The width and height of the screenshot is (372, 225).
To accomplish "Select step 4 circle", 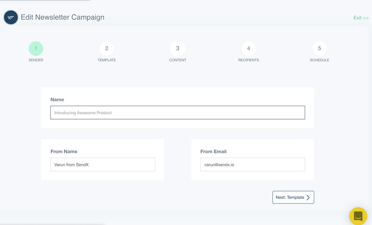I will [x=249, y=48].
